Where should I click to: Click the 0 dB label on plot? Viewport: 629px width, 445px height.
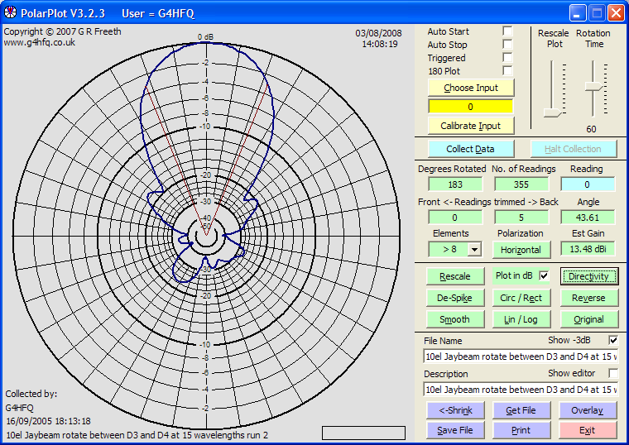tap(205, 37)
